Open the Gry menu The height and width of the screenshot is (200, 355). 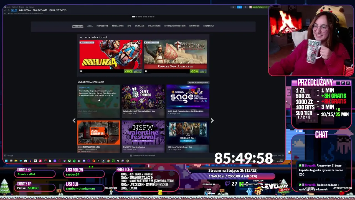click(27, 7)
